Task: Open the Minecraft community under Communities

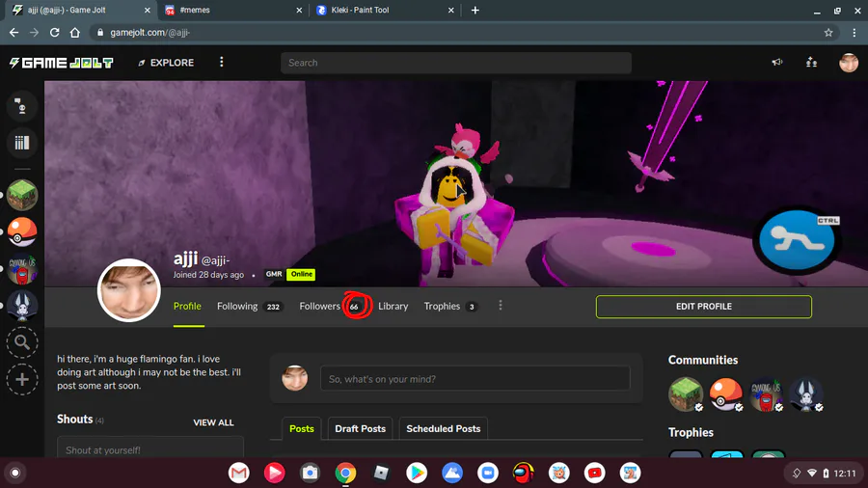Action: click(686, 393)
